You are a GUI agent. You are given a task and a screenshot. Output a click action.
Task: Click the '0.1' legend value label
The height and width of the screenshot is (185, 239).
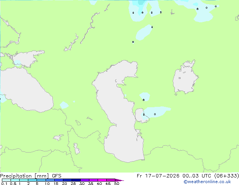pos(4,183)
